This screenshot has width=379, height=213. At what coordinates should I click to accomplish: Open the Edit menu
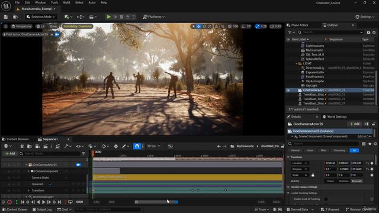coord(27,2)
